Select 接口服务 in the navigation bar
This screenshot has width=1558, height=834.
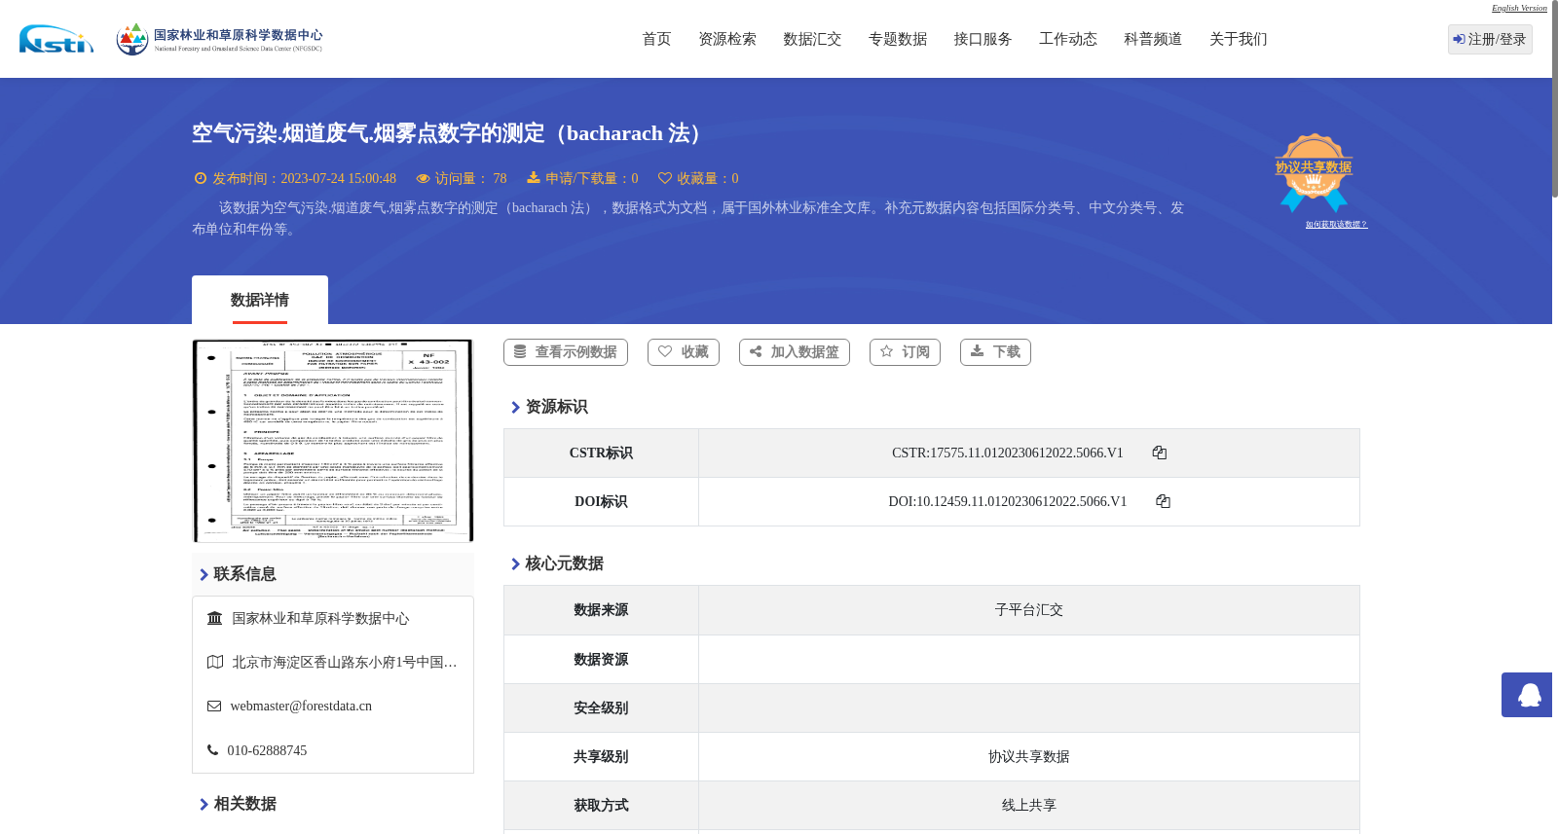coord(983,39)
